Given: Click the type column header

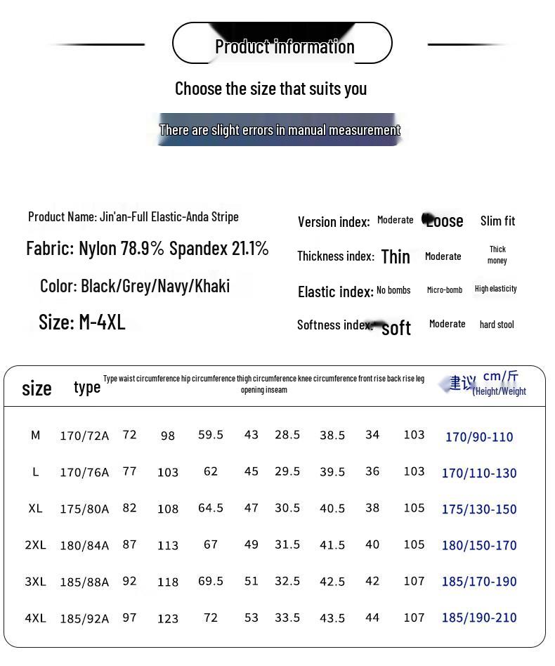Looking at the screenshot, I should (87, 386).
